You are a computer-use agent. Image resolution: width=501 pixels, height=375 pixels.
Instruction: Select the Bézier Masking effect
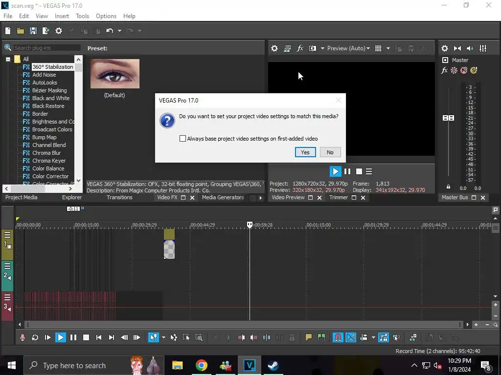[49, 90]
